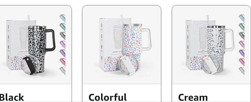Select the Black color option label
This screenshot has height=102, width=251.
(12, 97)
